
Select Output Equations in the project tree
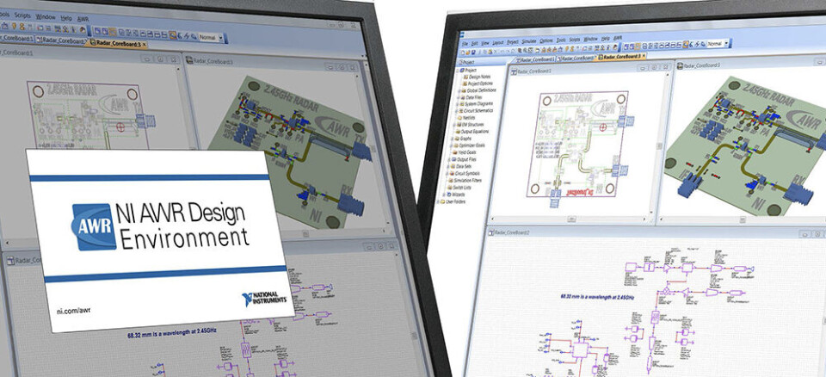click(472, 132)
